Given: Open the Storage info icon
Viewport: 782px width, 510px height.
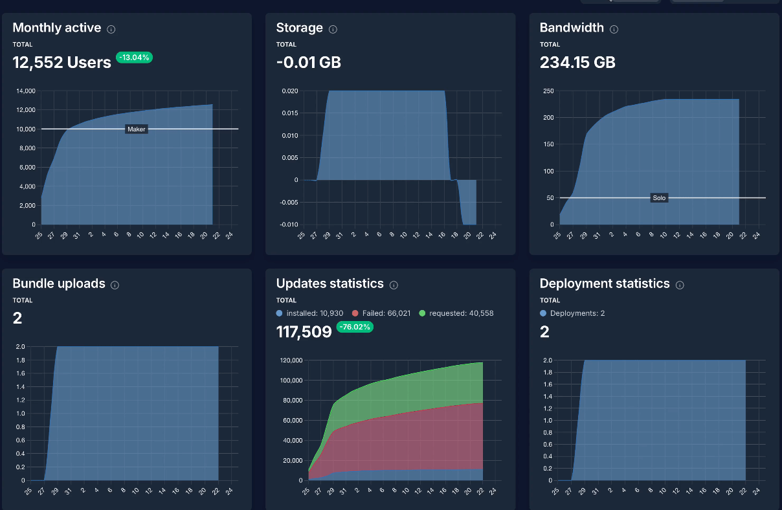Looking at the screenshot, I should [x=333, y=29].
